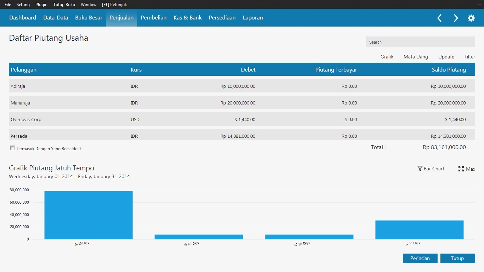This screenshot has width=484, height=272.
Task: Click the Filter option above table
Action: (x=469, y=57)
